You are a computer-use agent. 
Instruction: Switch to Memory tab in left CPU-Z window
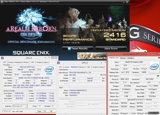(x=26, y=62)
